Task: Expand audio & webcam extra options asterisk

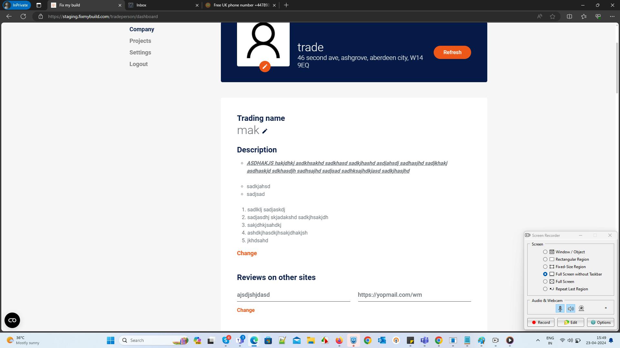Action: 605,308
